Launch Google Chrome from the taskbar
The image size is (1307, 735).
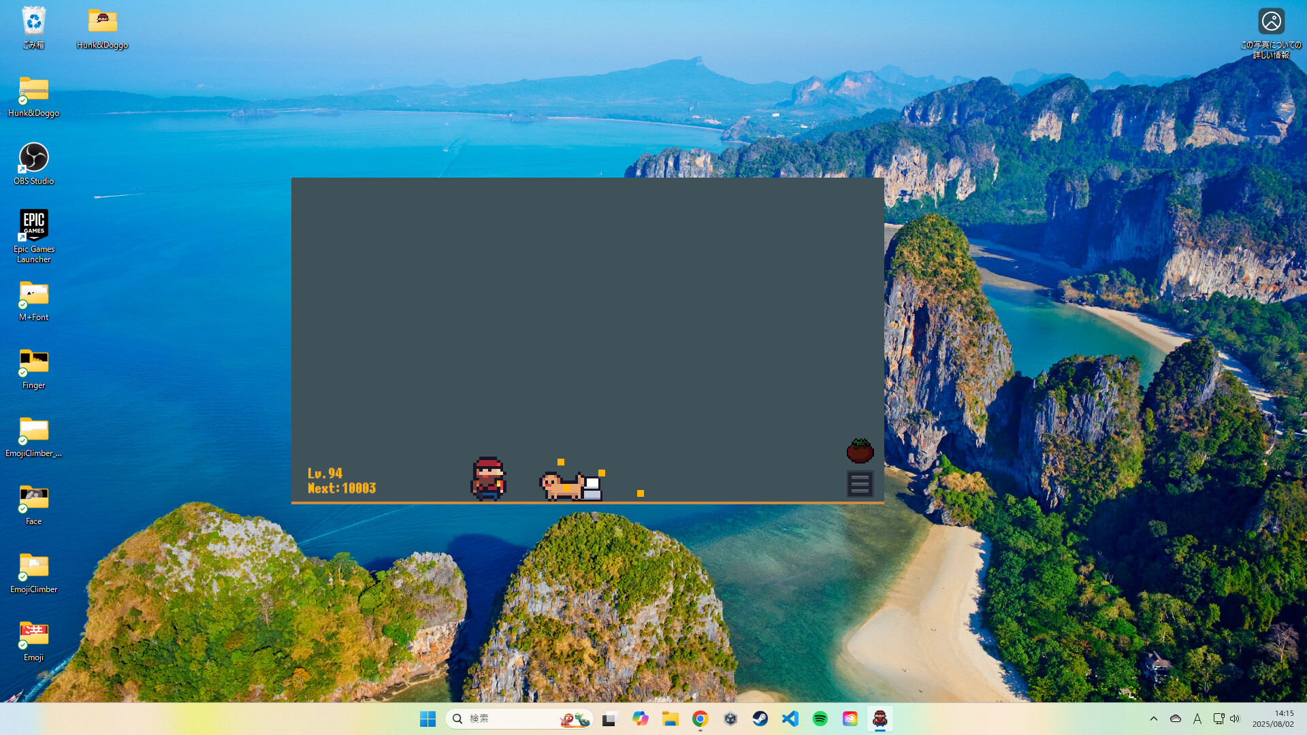[x=700, y=718]
